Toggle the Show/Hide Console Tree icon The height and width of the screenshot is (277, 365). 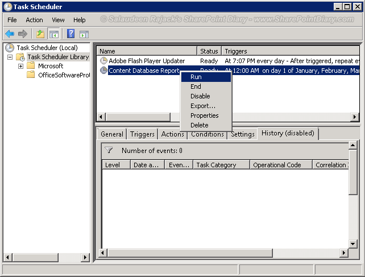click(54, 34)
